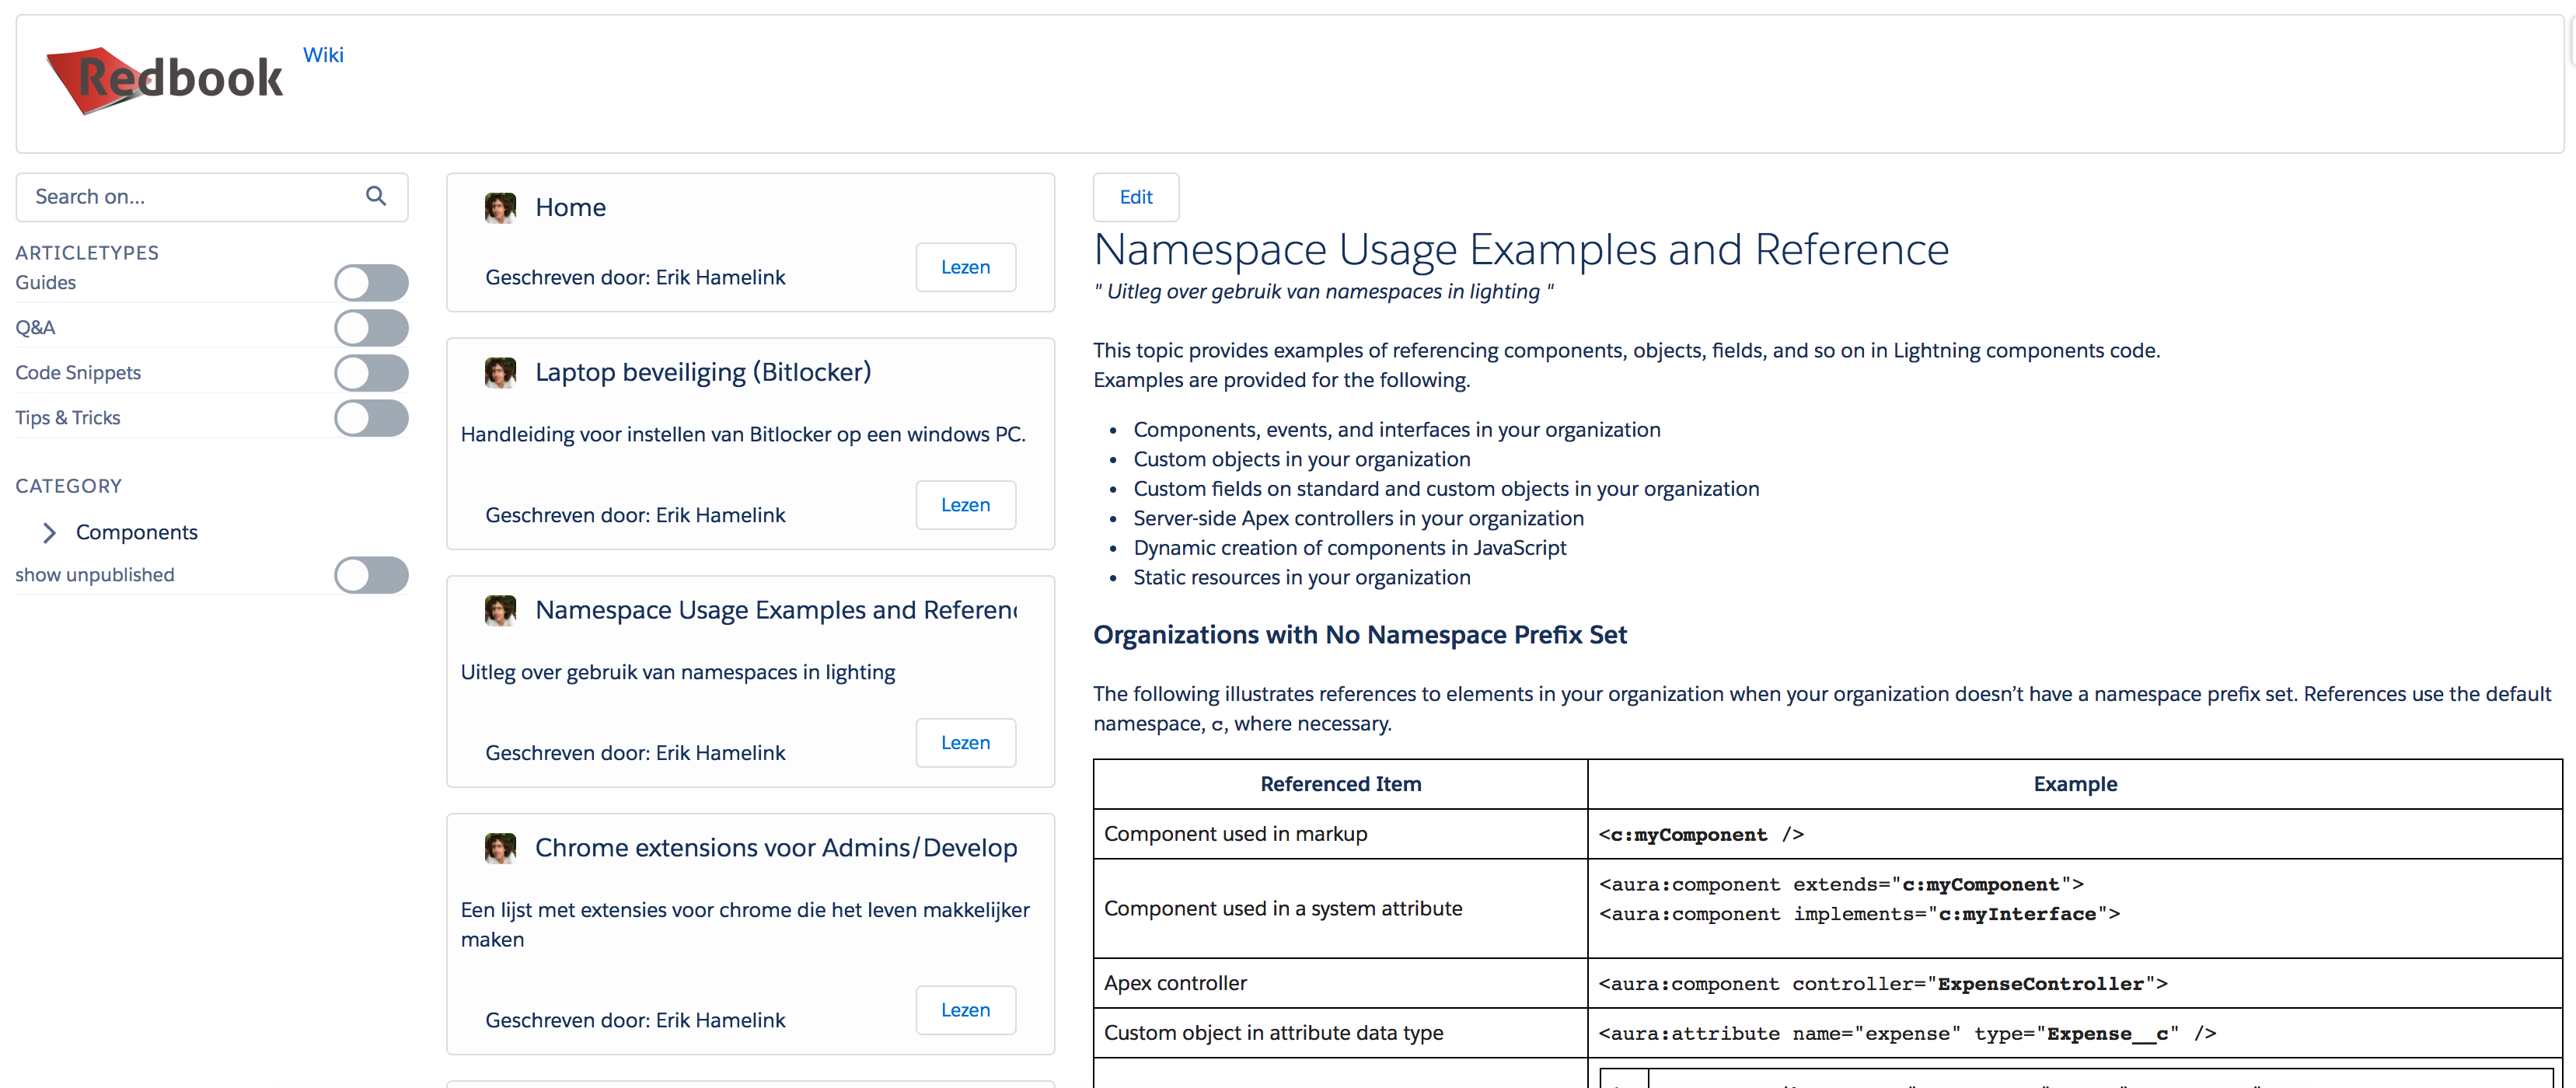2576x1088 pixels.
Task: Click 'Uitleg over gebruik van namespaces' italic subtitle
Action: (x=1324, y=291)
